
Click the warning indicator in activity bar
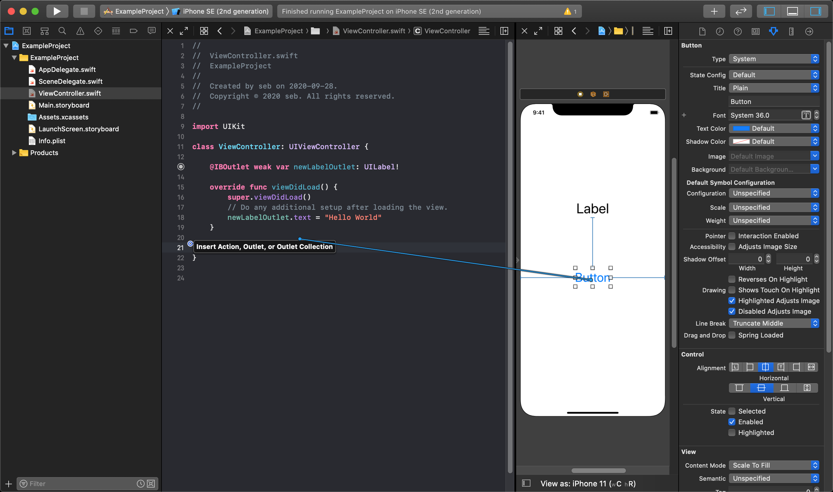tap(570, 12)
